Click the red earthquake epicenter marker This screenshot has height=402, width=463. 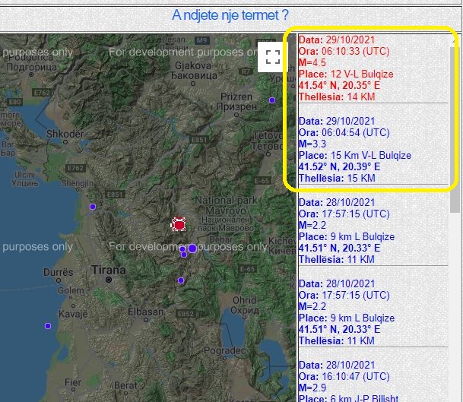[179, 224]
